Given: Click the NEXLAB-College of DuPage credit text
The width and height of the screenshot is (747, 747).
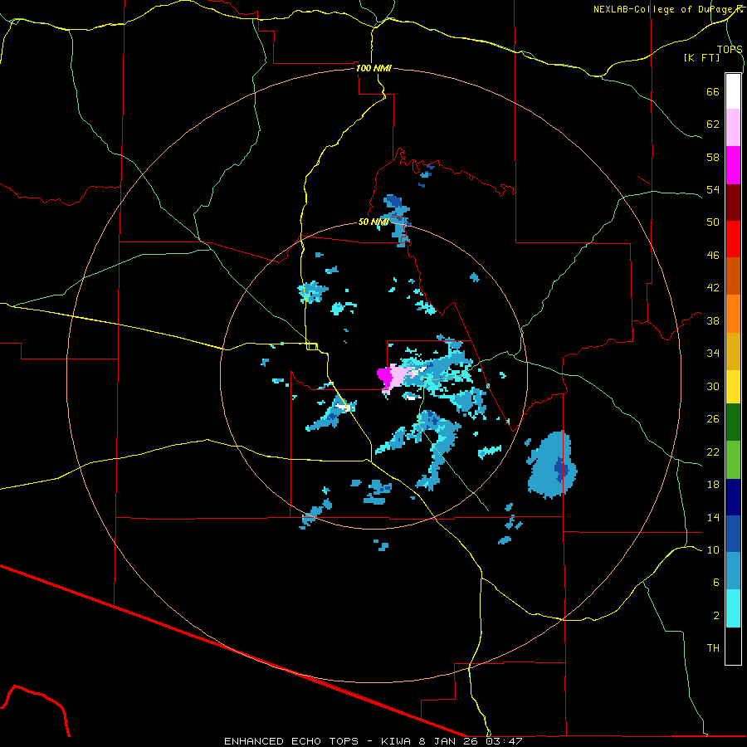Looking at the screenshot, I should 667,9.
